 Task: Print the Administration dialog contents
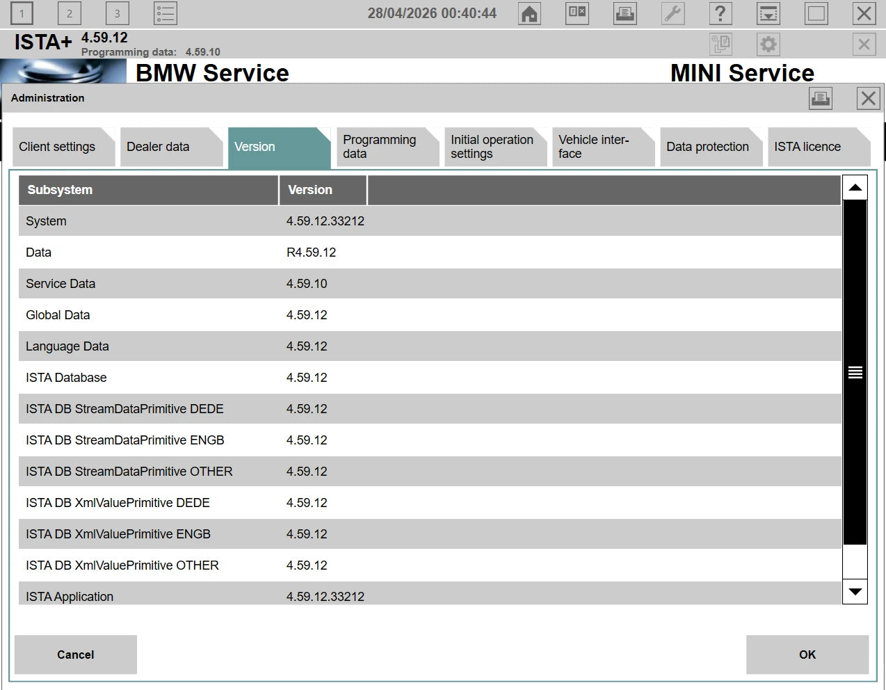[821, 98]
